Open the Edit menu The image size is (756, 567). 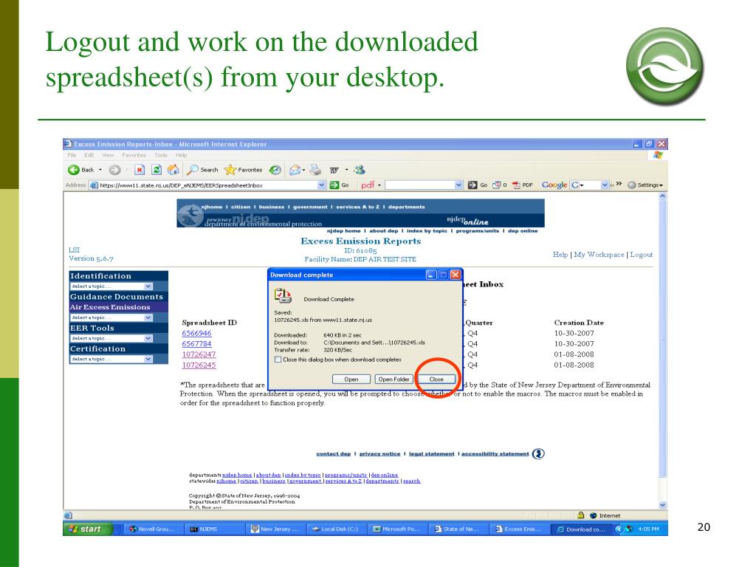[89, 155]
